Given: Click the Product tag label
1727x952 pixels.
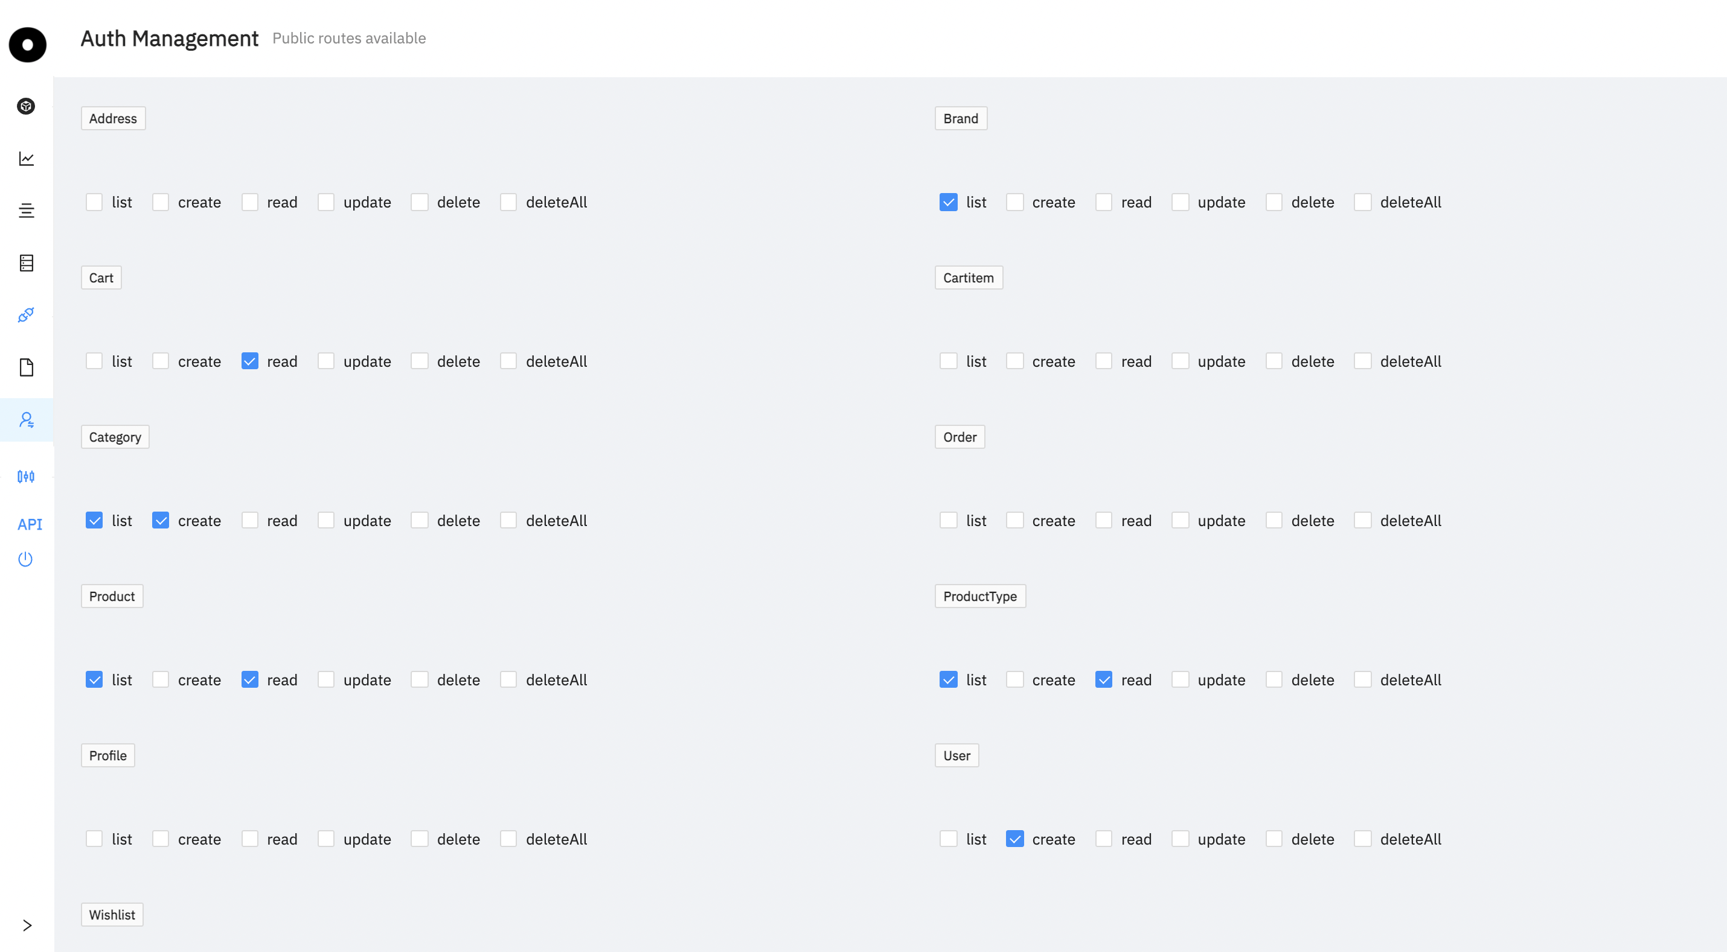Looking at the screenshot, I should pyautogui.click(x=112, y=596).
